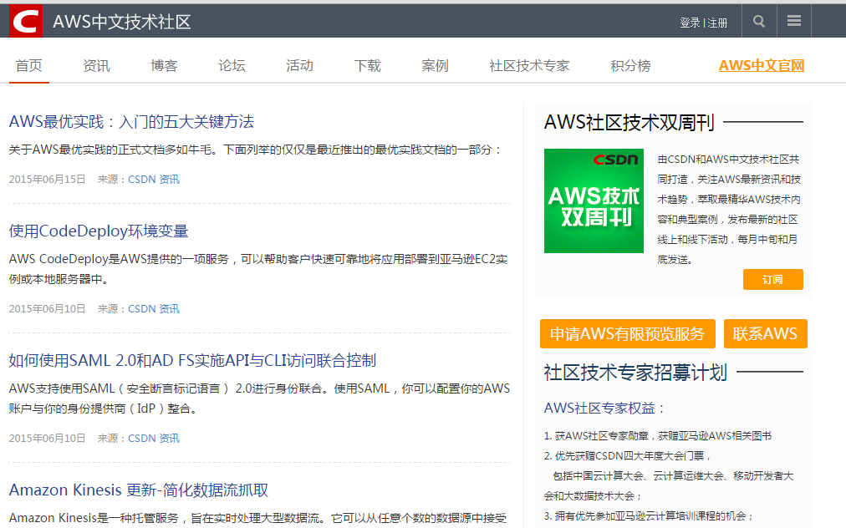
Task: Open the 博客 navigation tab
Action: click(x=164, y=66)
